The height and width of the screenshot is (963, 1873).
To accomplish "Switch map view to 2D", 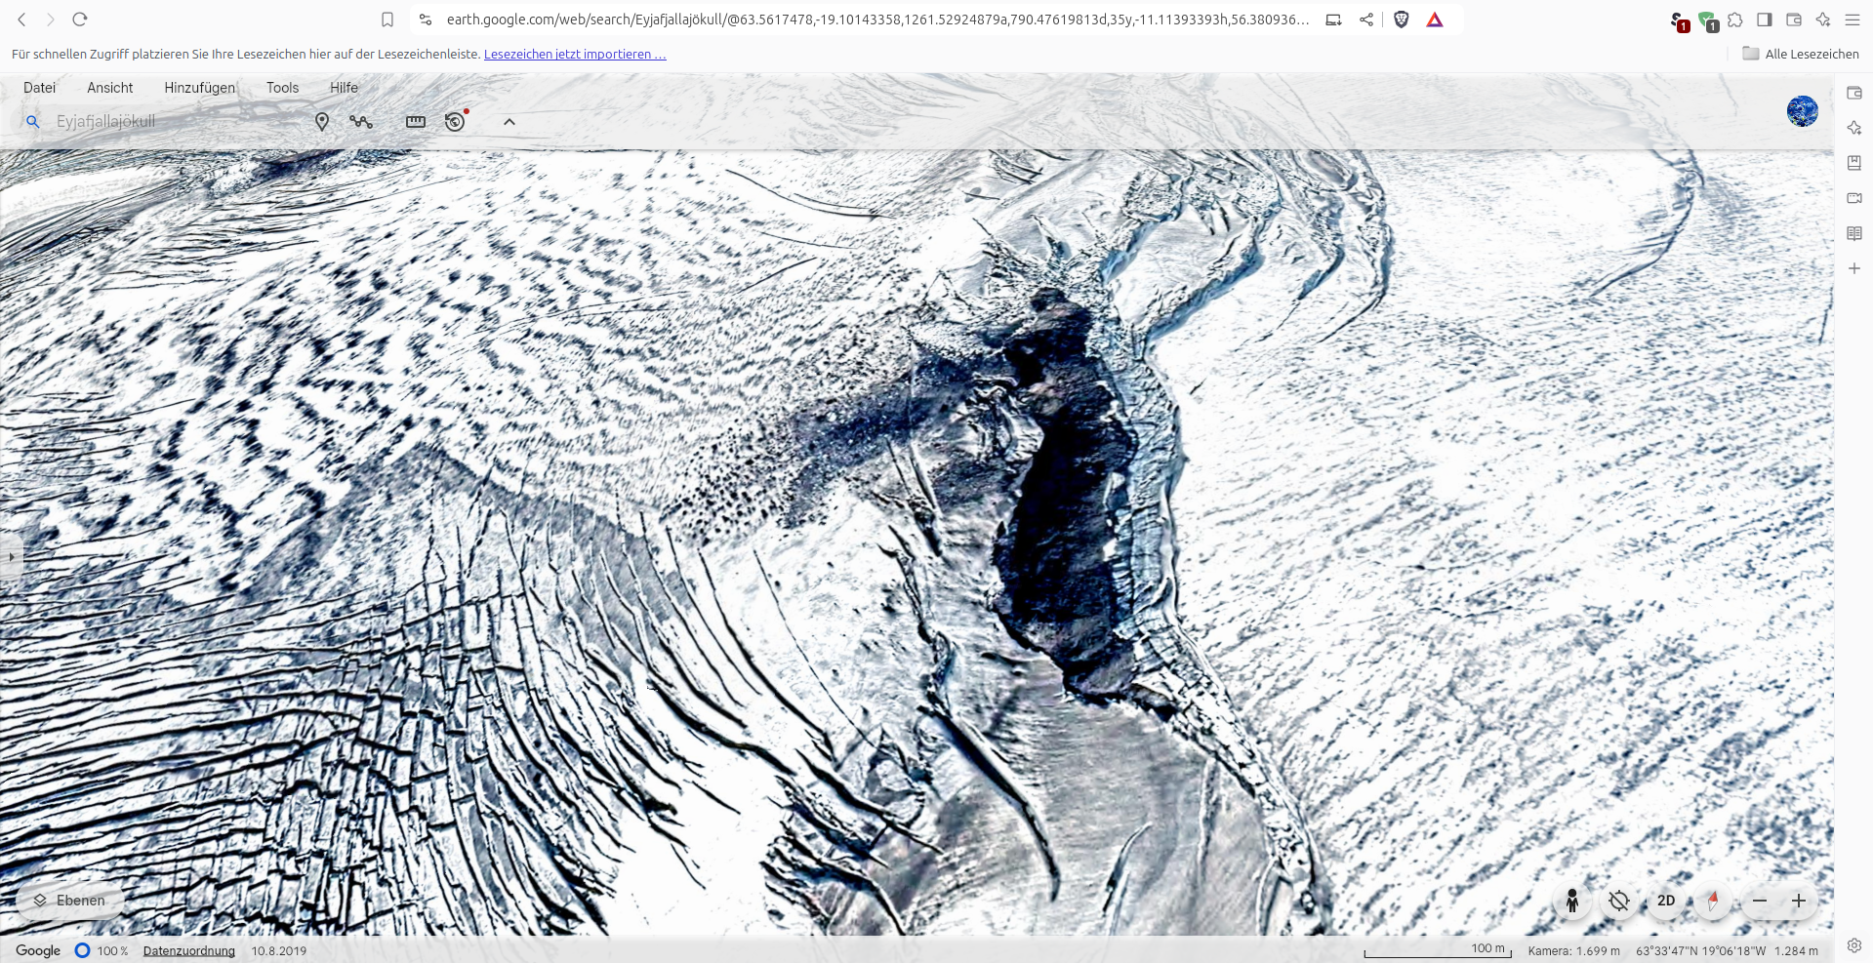I will (x=1666, y=901).
